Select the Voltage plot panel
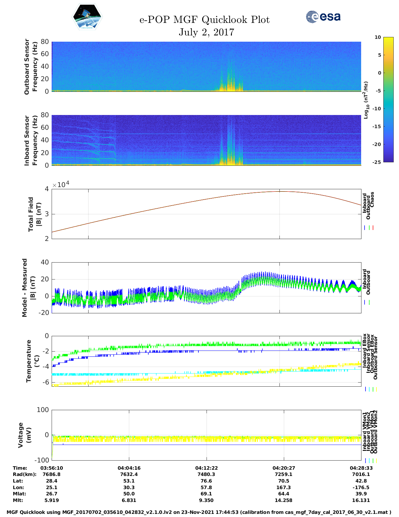Screen dimensions: 399x517 coord(206,435)
